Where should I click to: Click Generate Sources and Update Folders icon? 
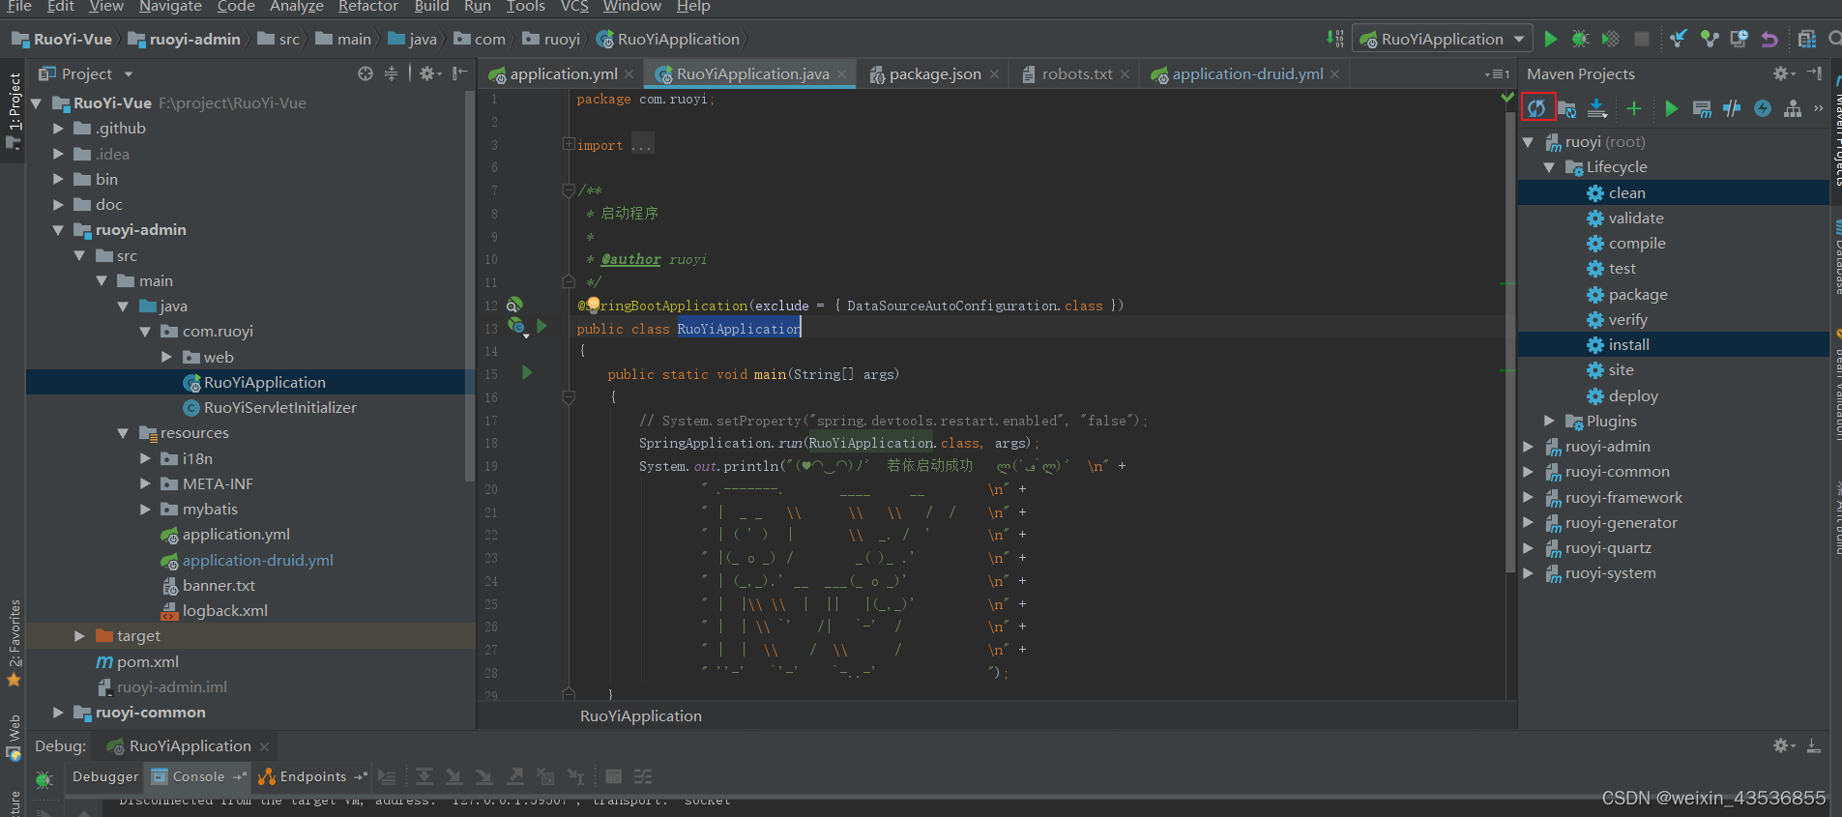coord(1567,108)
